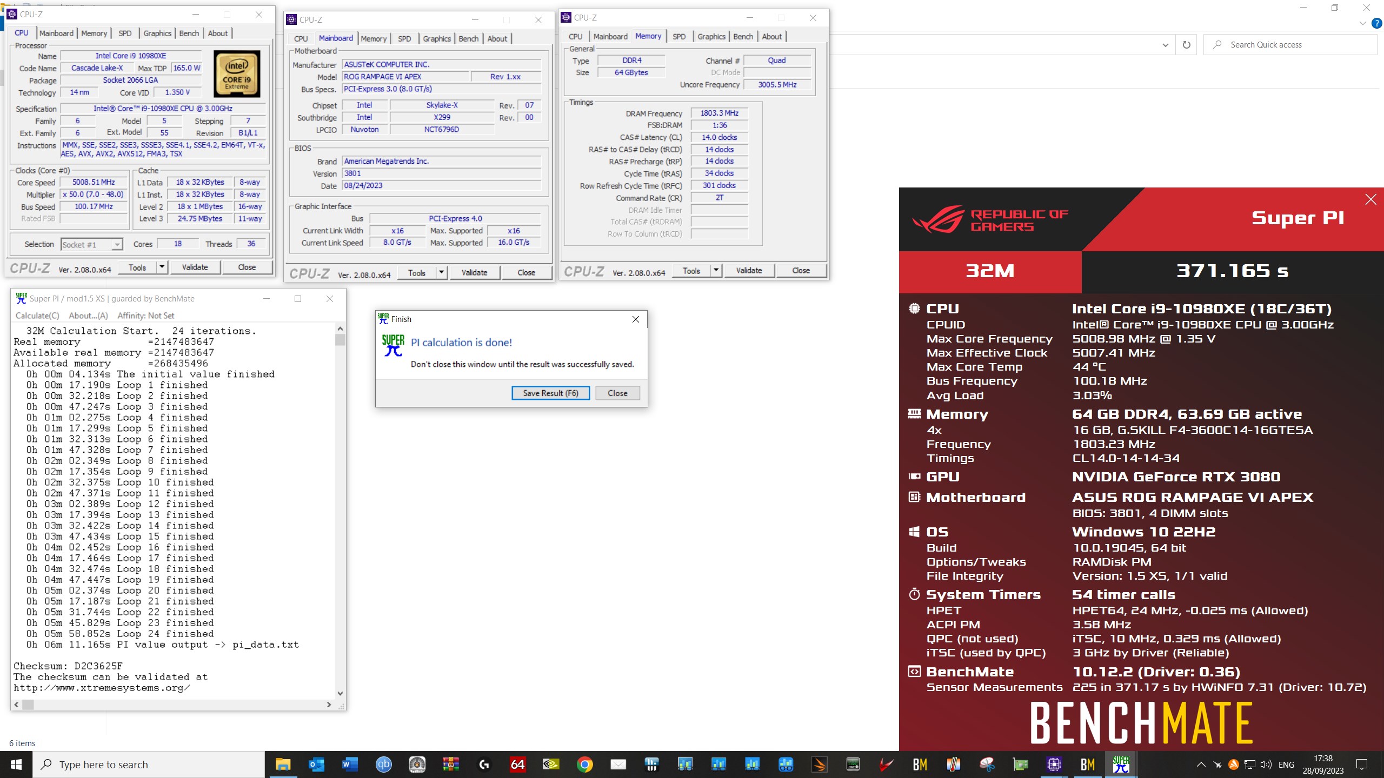Screen dimensions: 1384x778
Task: Open the Windows Start menu
Action: [x=16, y=764]
